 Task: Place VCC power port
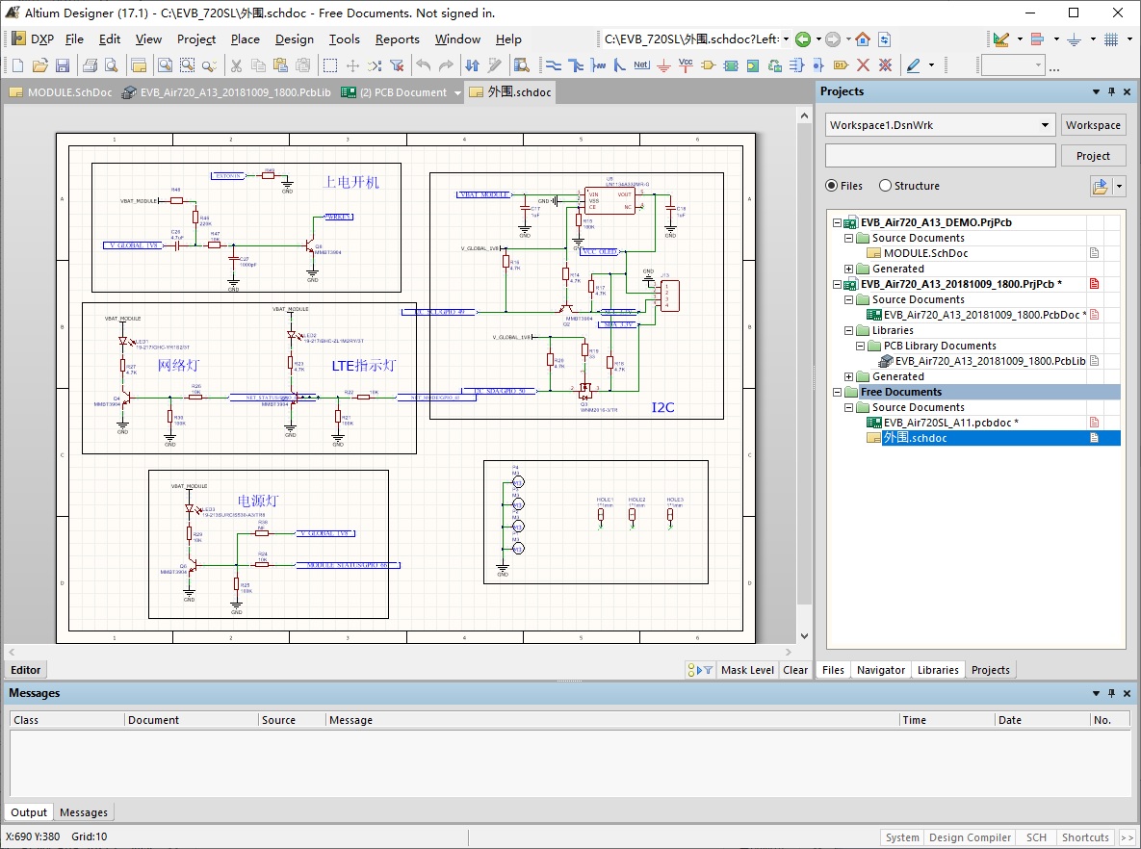click(x=686, y=65)
